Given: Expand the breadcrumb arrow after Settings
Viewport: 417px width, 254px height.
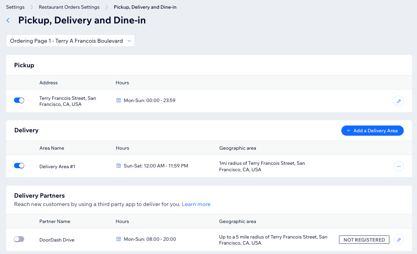Looking at the screenshot, I should point(32,7).
